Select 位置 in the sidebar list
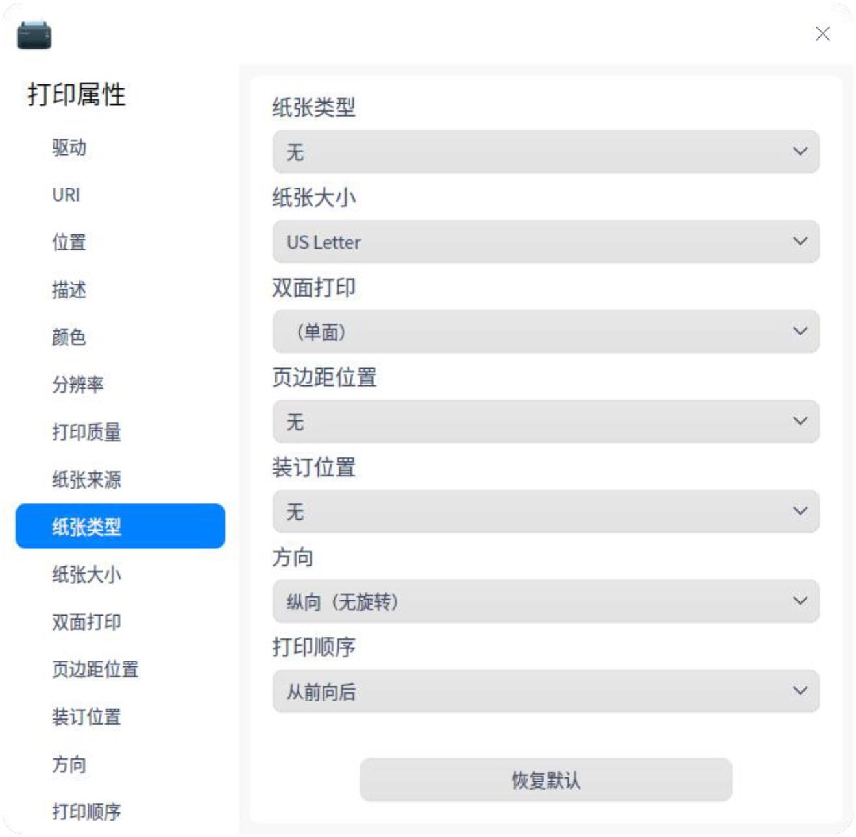The image size is (856, 837). (69, 242)
